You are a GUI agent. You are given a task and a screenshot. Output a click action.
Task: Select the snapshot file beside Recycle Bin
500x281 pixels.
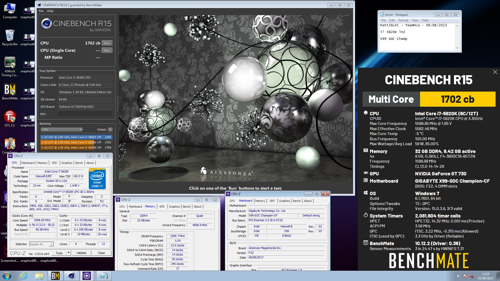(28, 40)
